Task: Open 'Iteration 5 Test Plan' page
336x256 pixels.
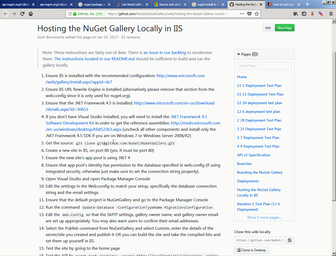Action: [258, 207]
